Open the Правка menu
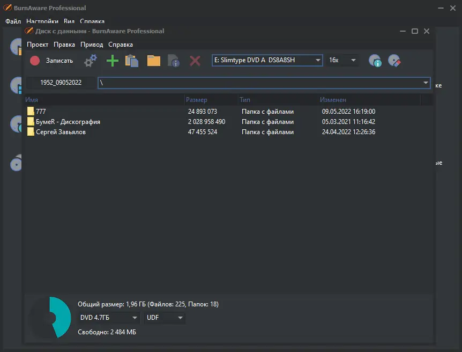 tap(64, 45)
